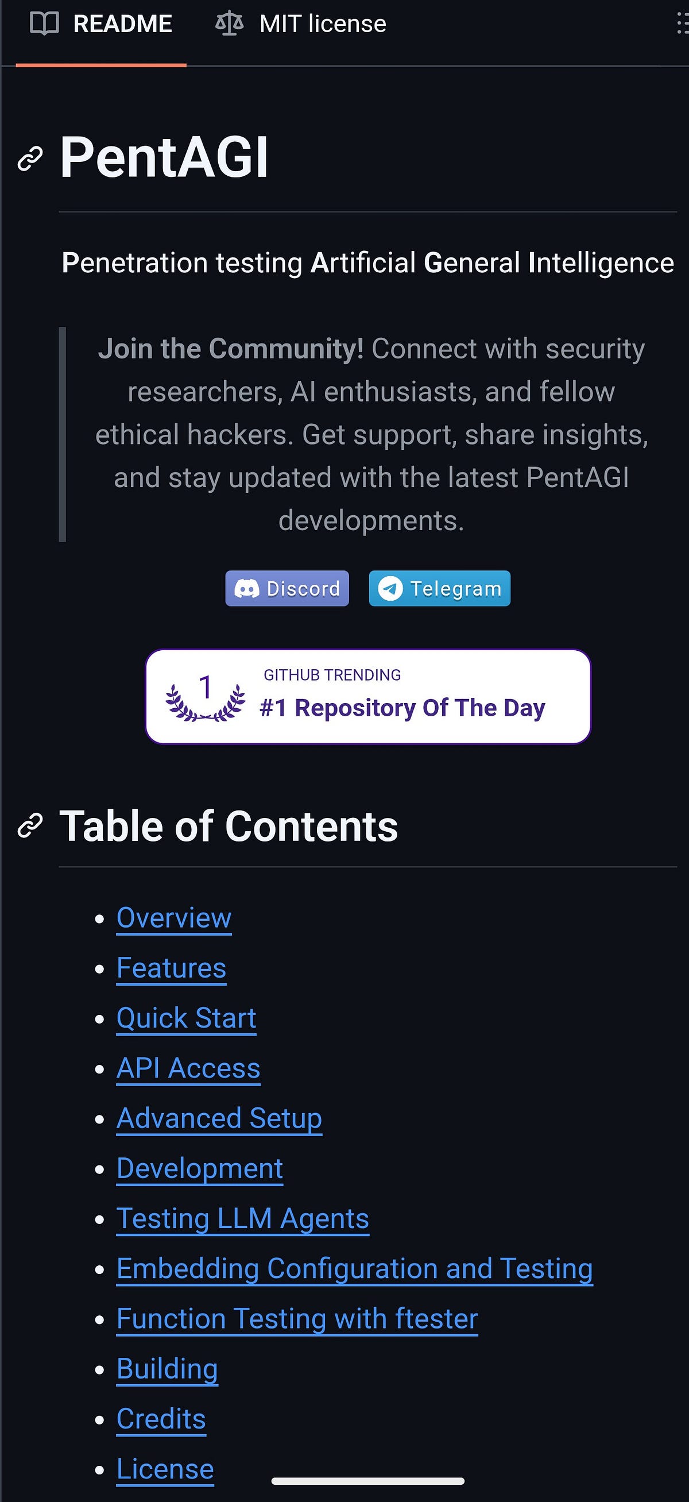Click anchor link icon beside Table of Contents

(30, 825)
